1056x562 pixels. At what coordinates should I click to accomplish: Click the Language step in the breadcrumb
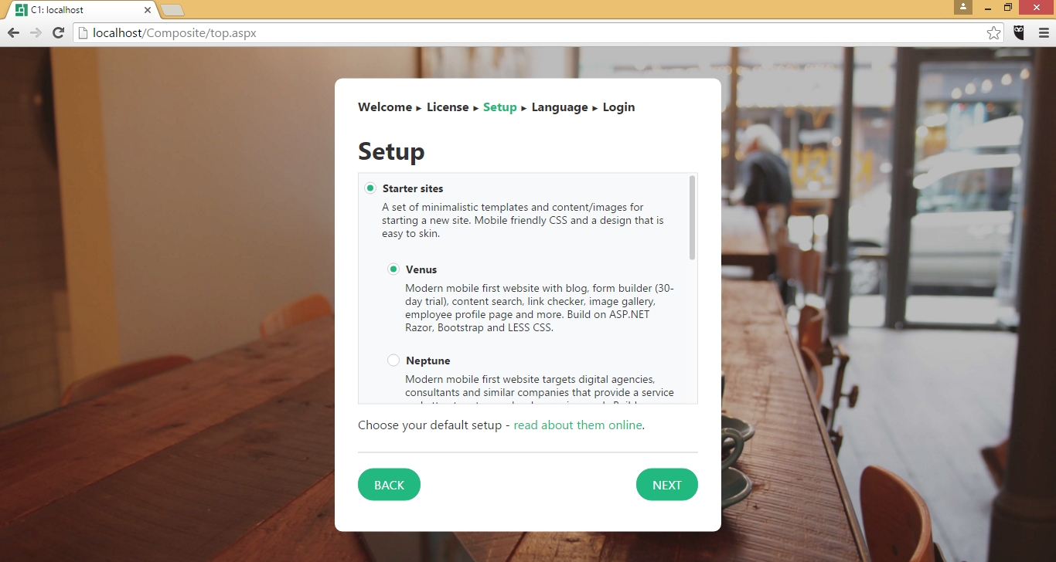[x=560, y=107]
